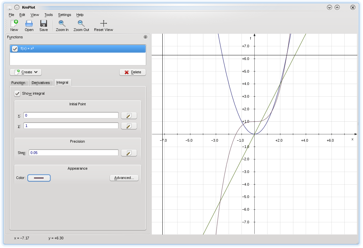Open the Advanced... appearance settings
Viewport: 363px width, 248px height.
(124, 178)
